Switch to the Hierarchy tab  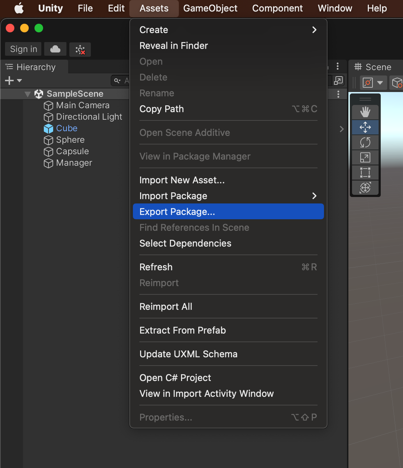tap(34, 67)
